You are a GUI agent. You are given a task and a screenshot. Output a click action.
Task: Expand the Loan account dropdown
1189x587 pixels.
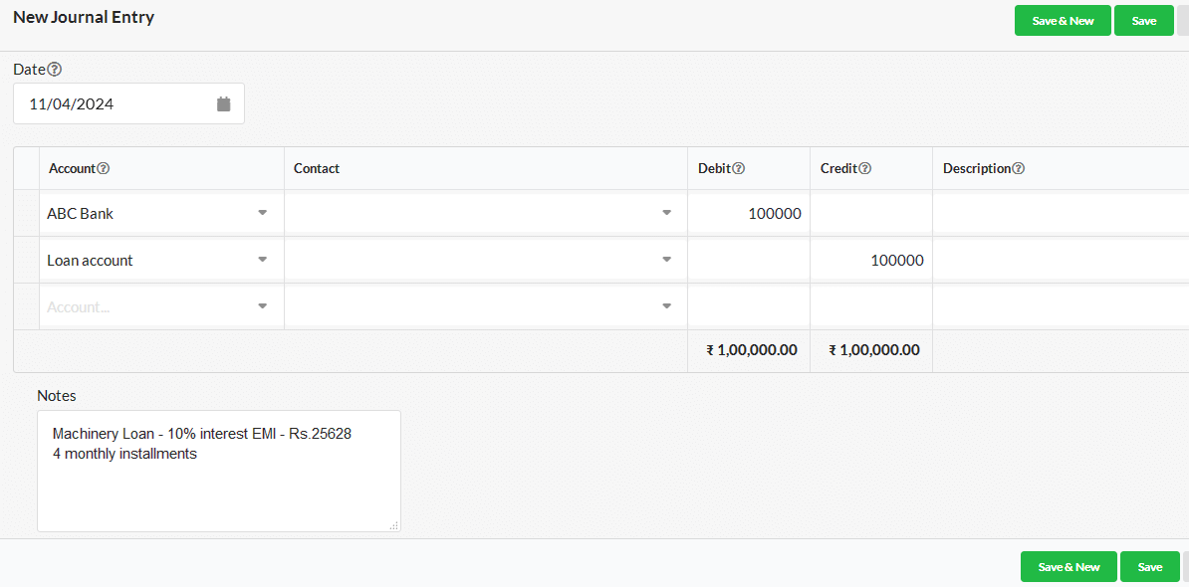(x=262, y=260)
